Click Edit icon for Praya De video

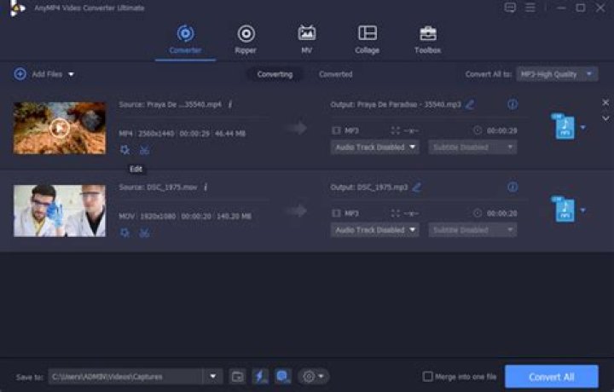(125, 150)
